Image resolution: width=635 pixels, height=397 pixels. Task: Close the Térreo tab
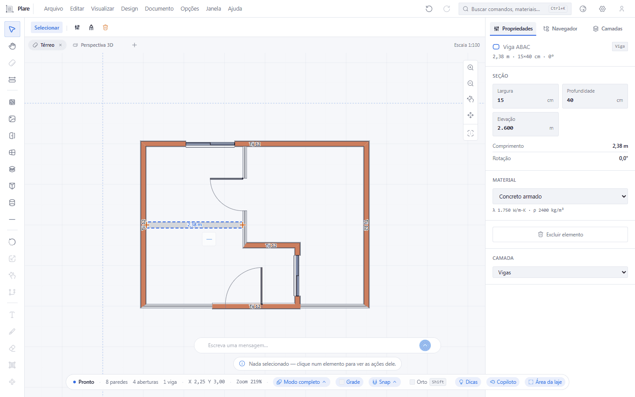coord(60,45)
